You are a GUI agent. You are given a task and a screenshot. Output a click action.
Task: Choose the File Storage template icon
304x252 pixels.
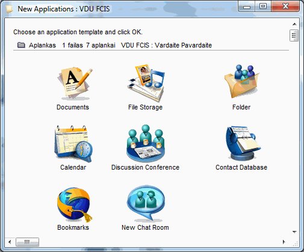click(x=146, y=83)
